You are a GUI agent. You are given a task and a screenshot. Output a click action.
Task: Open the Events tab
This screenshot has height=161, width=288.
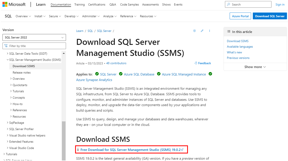click(178, 4)
